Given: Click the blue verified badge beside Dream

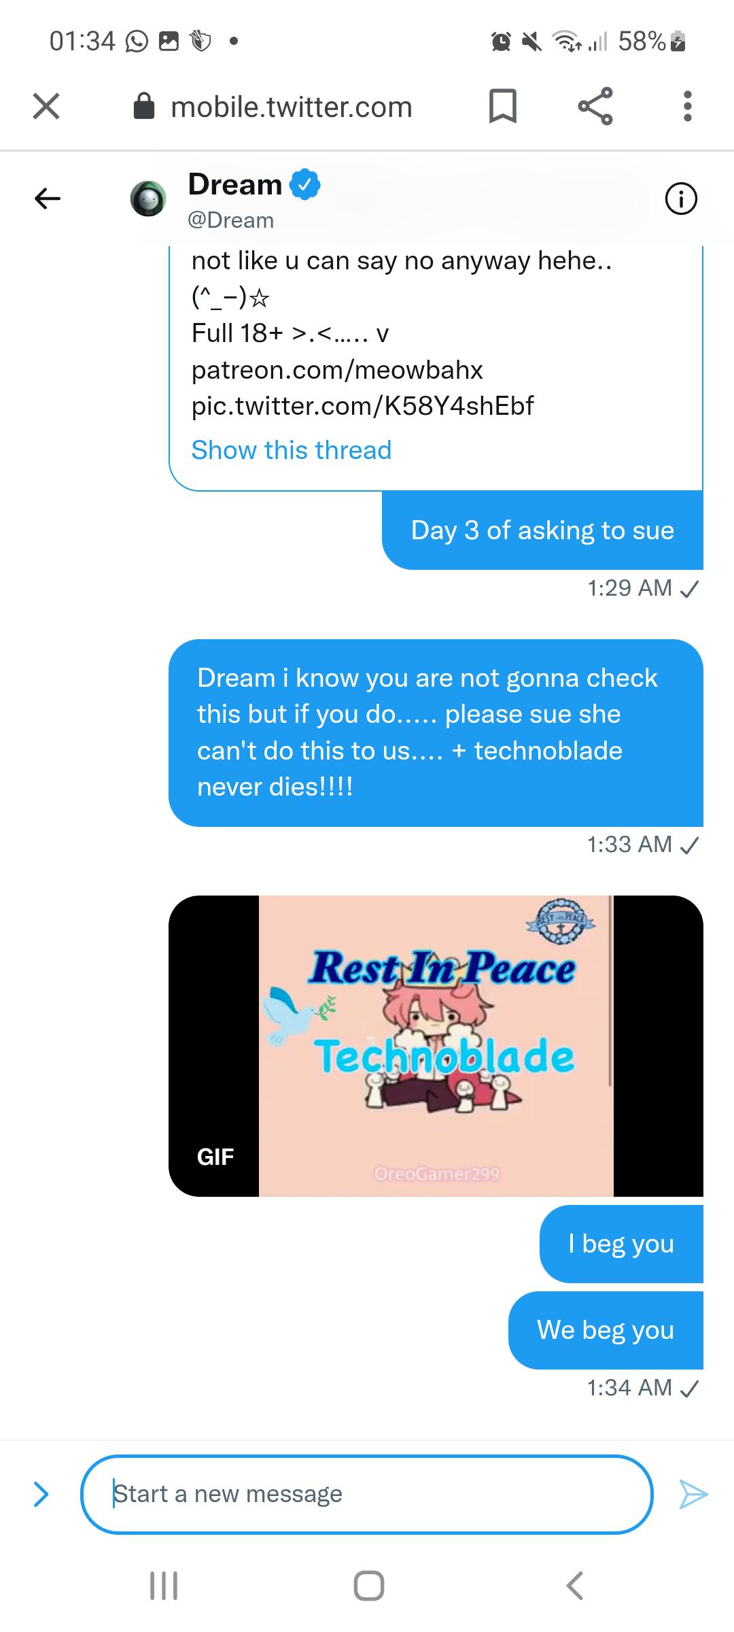Looking at the screenshot, I should pos(305,184).
